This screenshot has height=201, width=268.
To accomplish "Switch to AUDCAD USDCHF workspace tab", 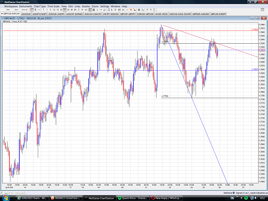I will [x=93, y=14].
